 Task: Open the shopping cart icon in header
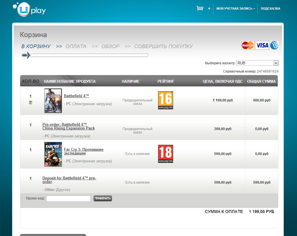tap(200, 8)
